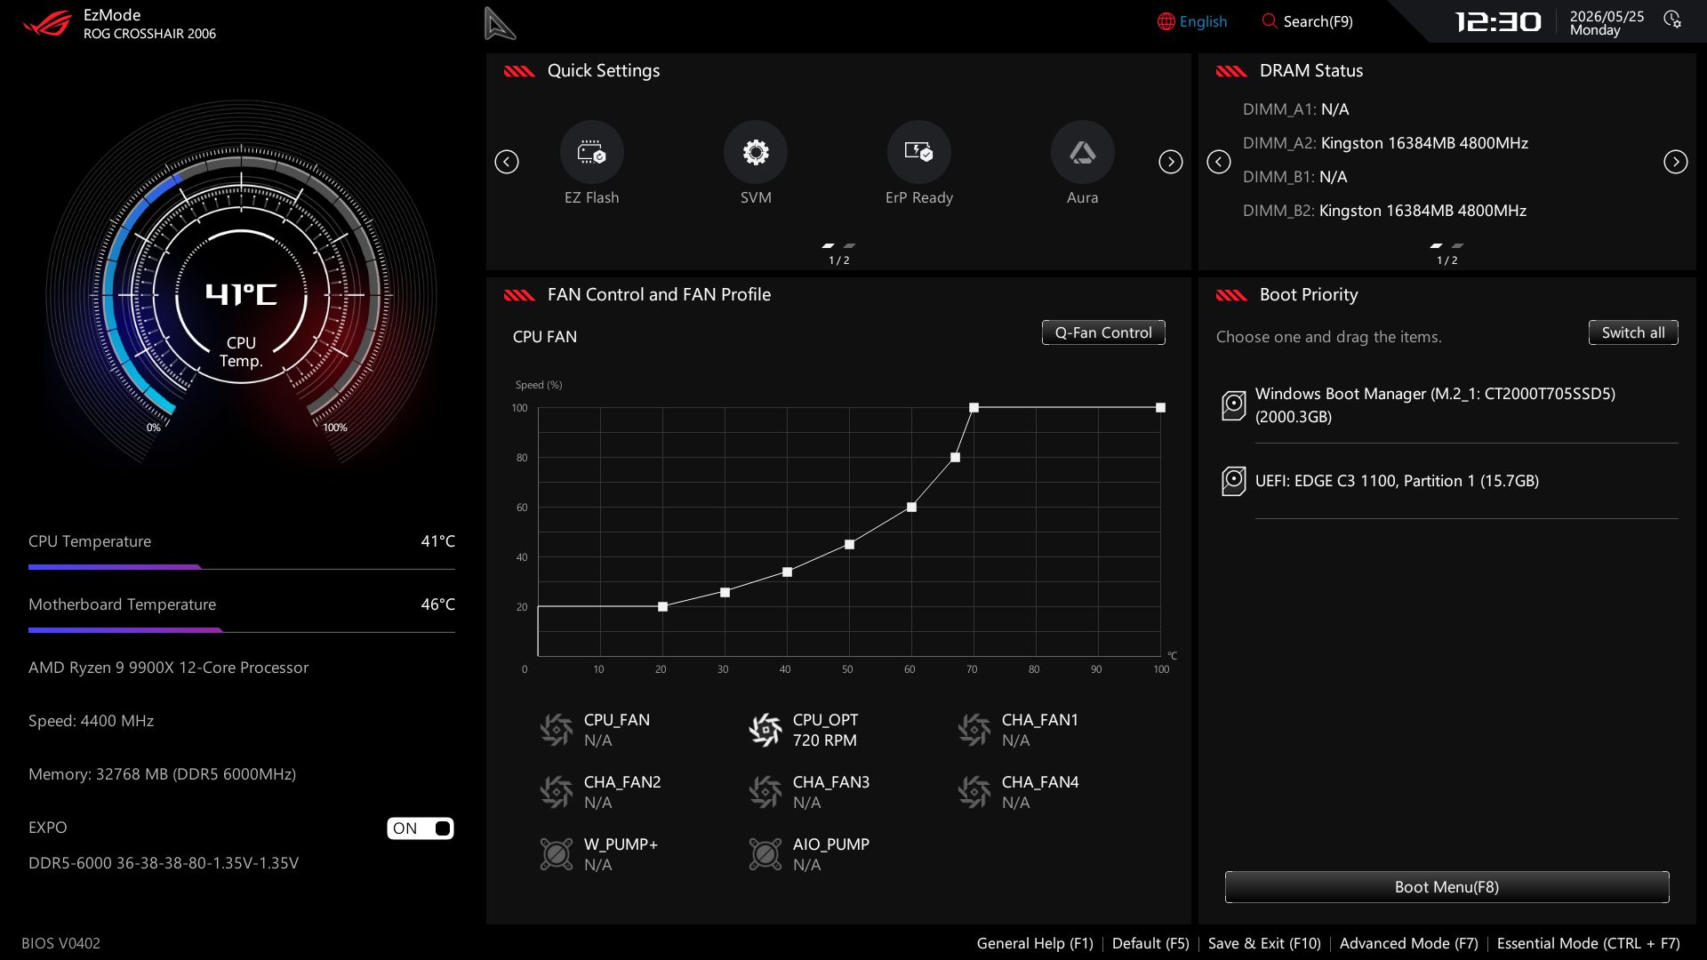Open the EZ Flash utility icon

coord(591,152)
